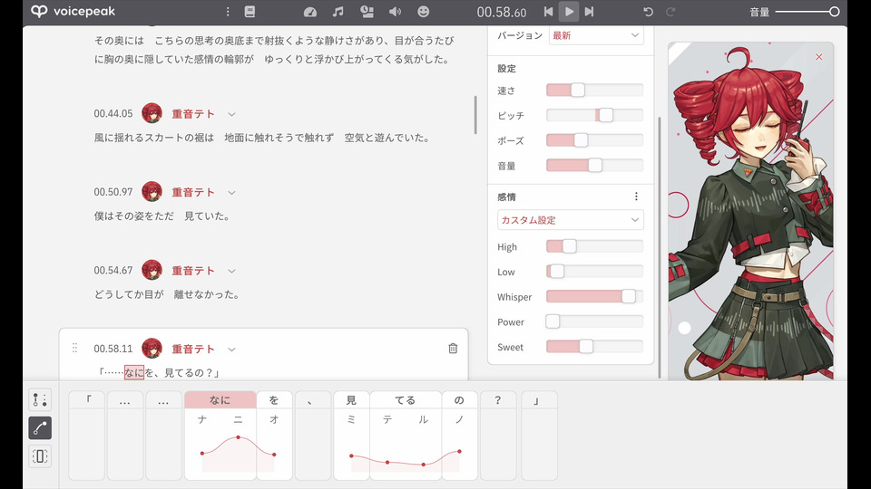Select the を word segment header
Screen dimensions: 871x489
[x=274, y=399]
